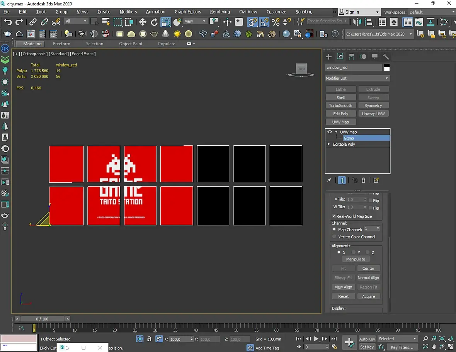This screenshot has width=456, height=352.
Task: Select the Rotate transform tool
Action: (154, 22)
